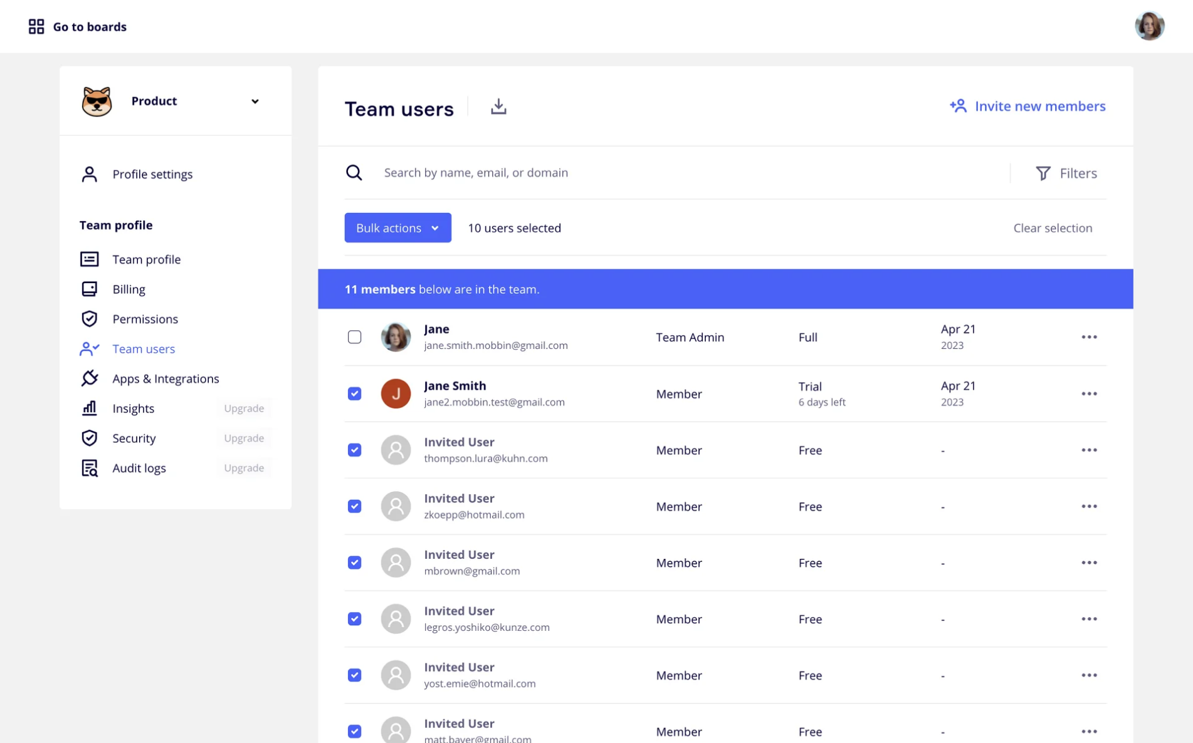Open more options for legros.yoshiko@kunze.com
This screenshot has height=743, width=1193.
[1089, 619]
